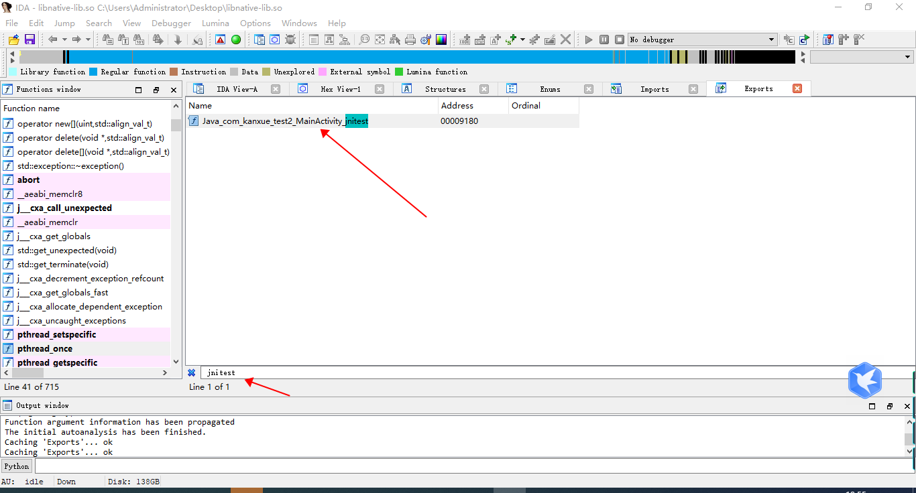Click the red warning triangle icon
Viewport: 916px width, 493px height.
pyautogui.click(x=220, y=40)
